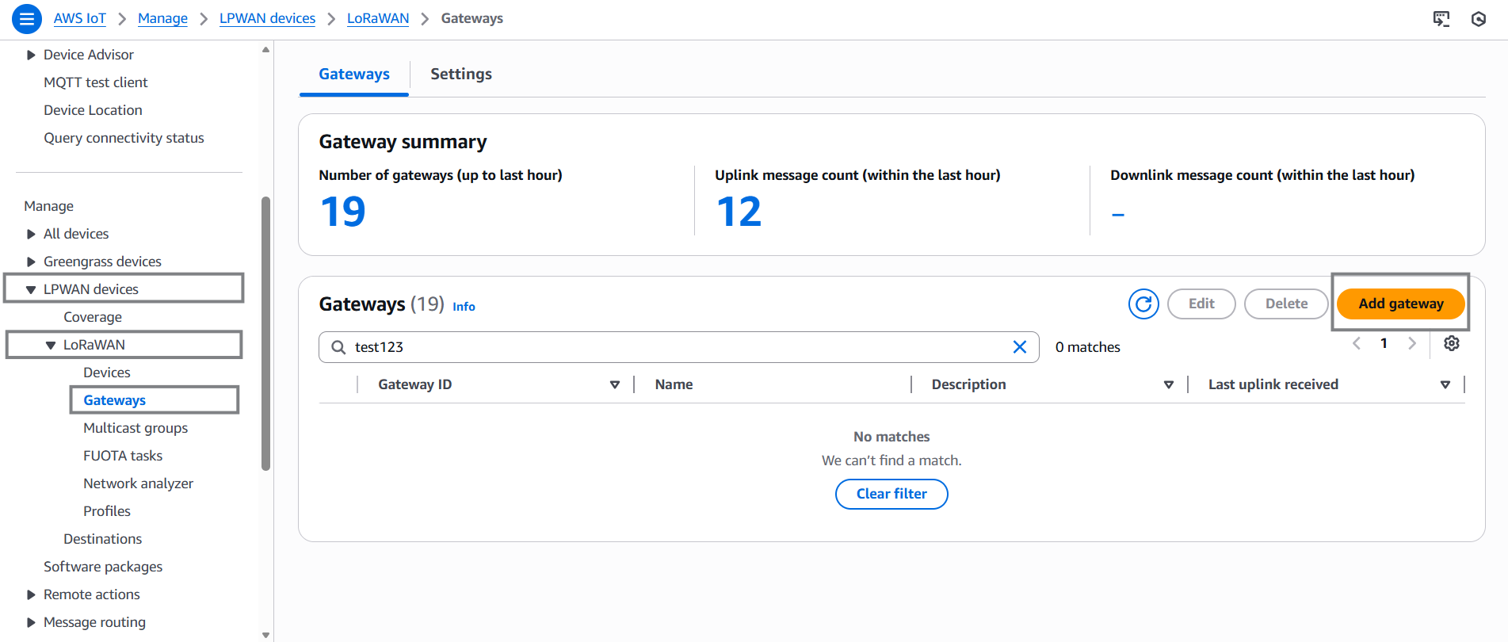Click page number 1
Screen dimensions: 1508x642
[x=1384, y=343]
